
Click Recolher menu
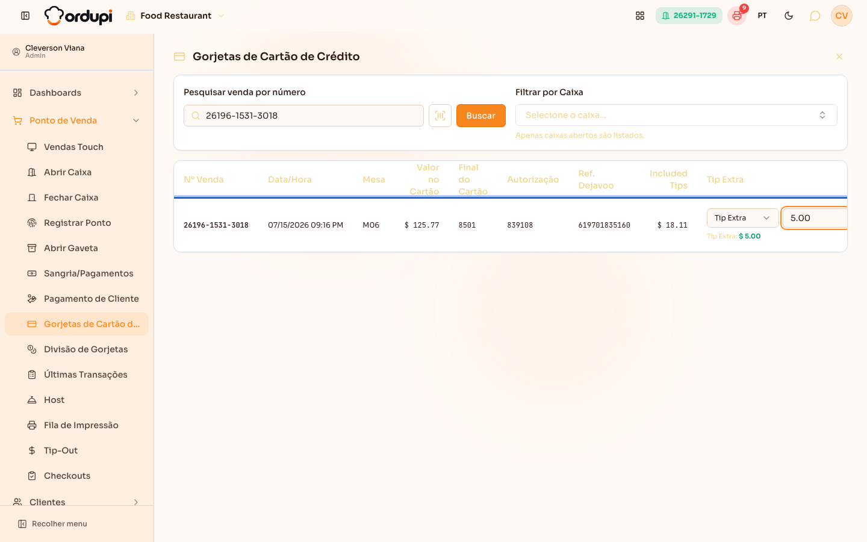point(53,524)
